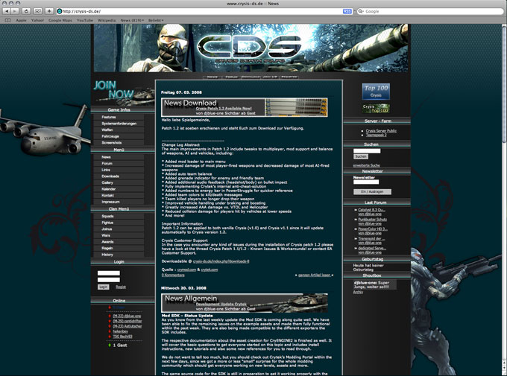
Task: Open the YouTube bookmark
Action: (85, 20)
